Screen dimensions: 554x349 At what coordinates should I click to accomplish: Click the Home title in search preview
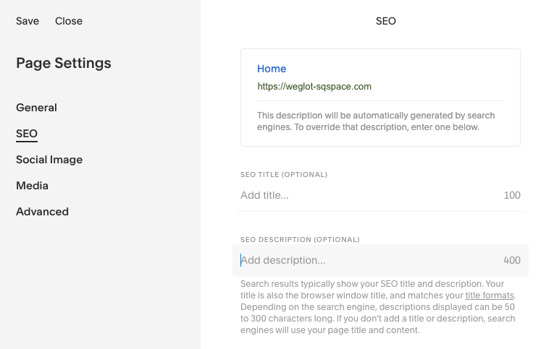(272, 69)
